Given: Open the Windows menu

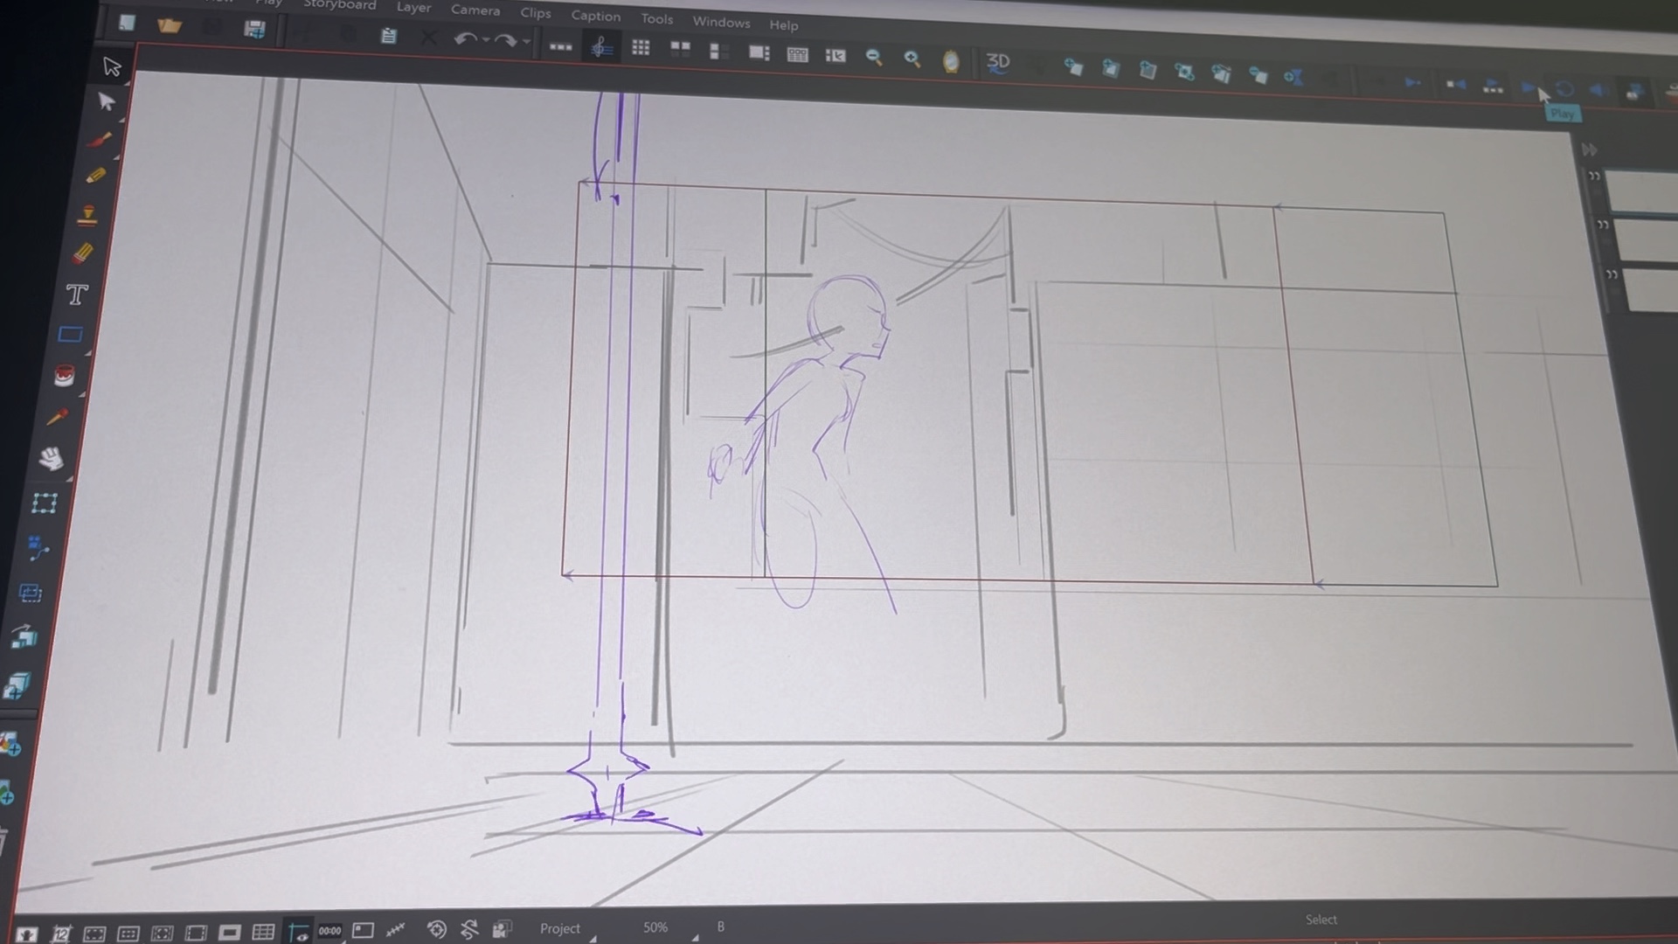Looking at the screenshot, I should coord(722,22).
